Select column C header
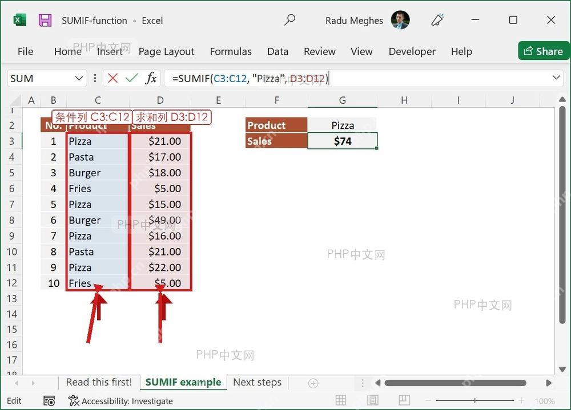Image resolution: width=571 pixels, height=410 pixels. 98,100
